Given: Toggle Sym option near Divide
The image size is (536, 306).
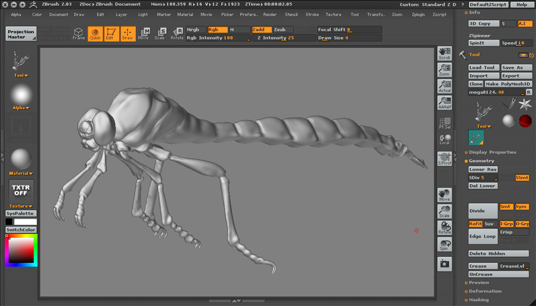Looking at the screenshot, I should [522, 207].
